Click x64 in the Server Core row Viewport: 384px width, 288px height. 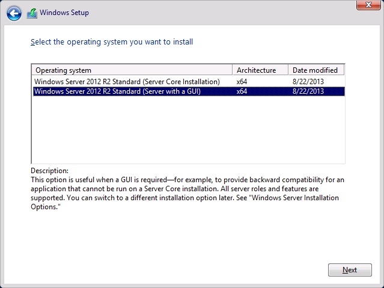click(242, 82)
